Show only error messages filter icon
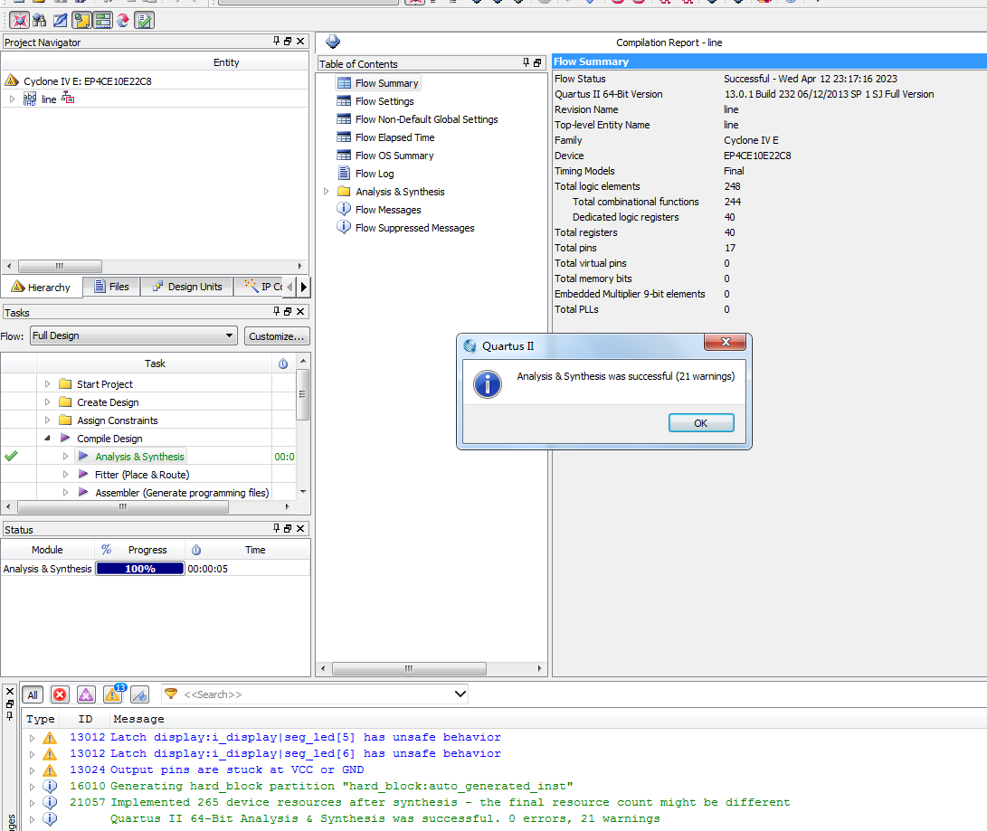The width and height of the screenshot is (987, 831). point(60,694)
